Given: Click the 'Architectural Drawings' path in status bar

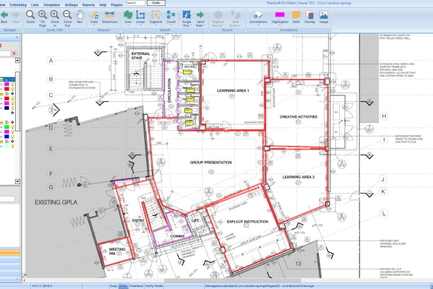Looking at the screenshot, I should point(260,286).
